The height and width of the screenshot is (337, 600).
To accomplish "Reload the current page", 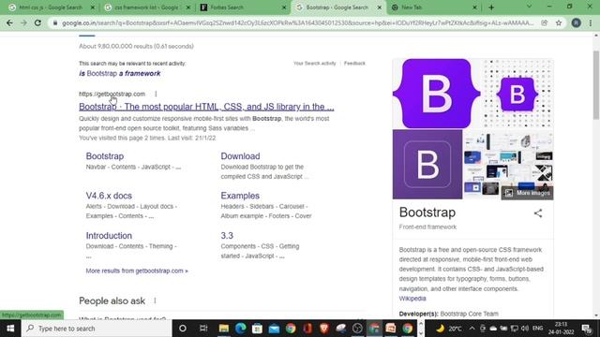I will (x=37, y=22).
